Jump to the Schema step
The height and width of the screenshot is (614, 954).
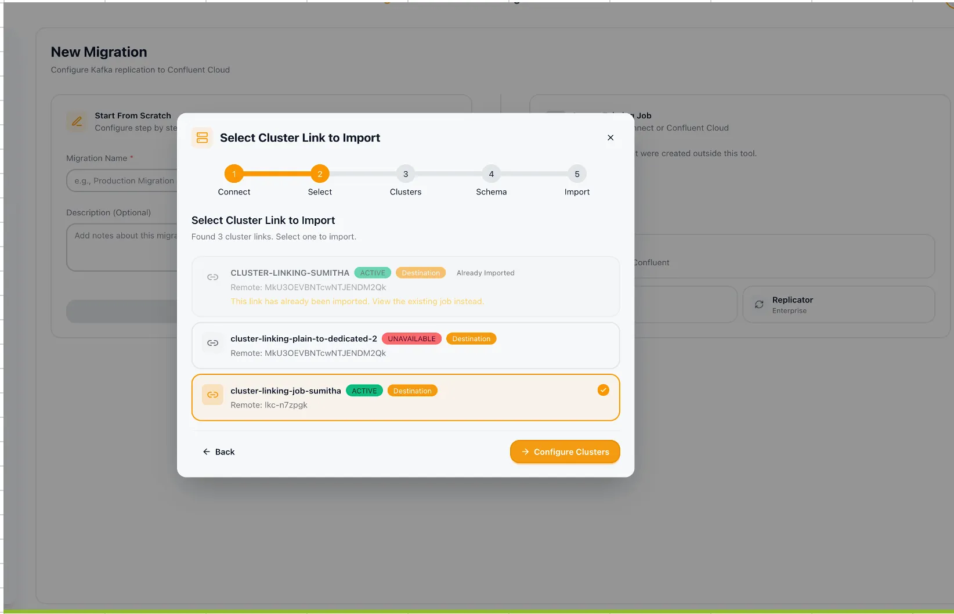coord(491,174)
